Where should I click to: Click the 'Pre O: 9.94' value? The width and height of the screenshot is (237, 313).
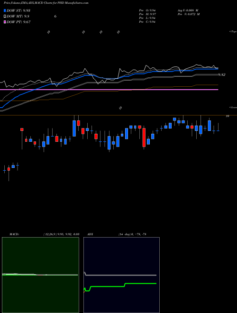pyautogui.click(x=147, y=10)
